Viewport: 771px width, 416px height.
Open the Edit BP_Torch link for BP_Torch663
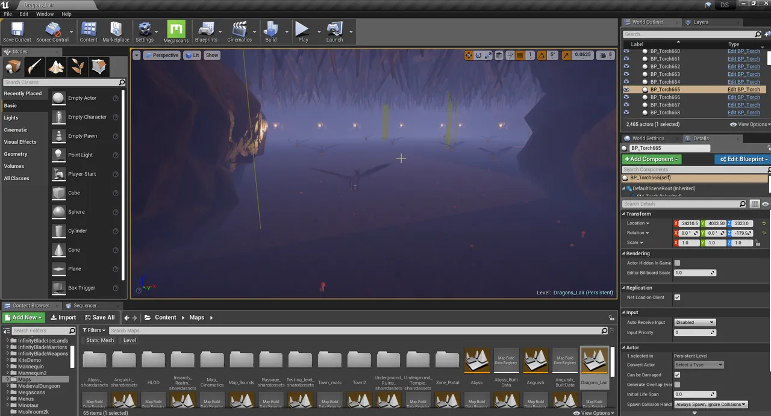[744, 75]
